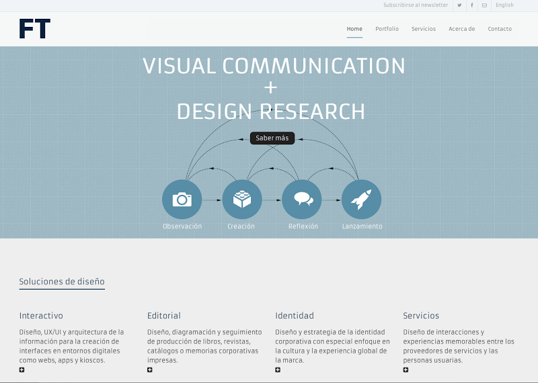Click the Servicios column heading
This screenshot has height=383, width=538.
click(x=421, y=315)
